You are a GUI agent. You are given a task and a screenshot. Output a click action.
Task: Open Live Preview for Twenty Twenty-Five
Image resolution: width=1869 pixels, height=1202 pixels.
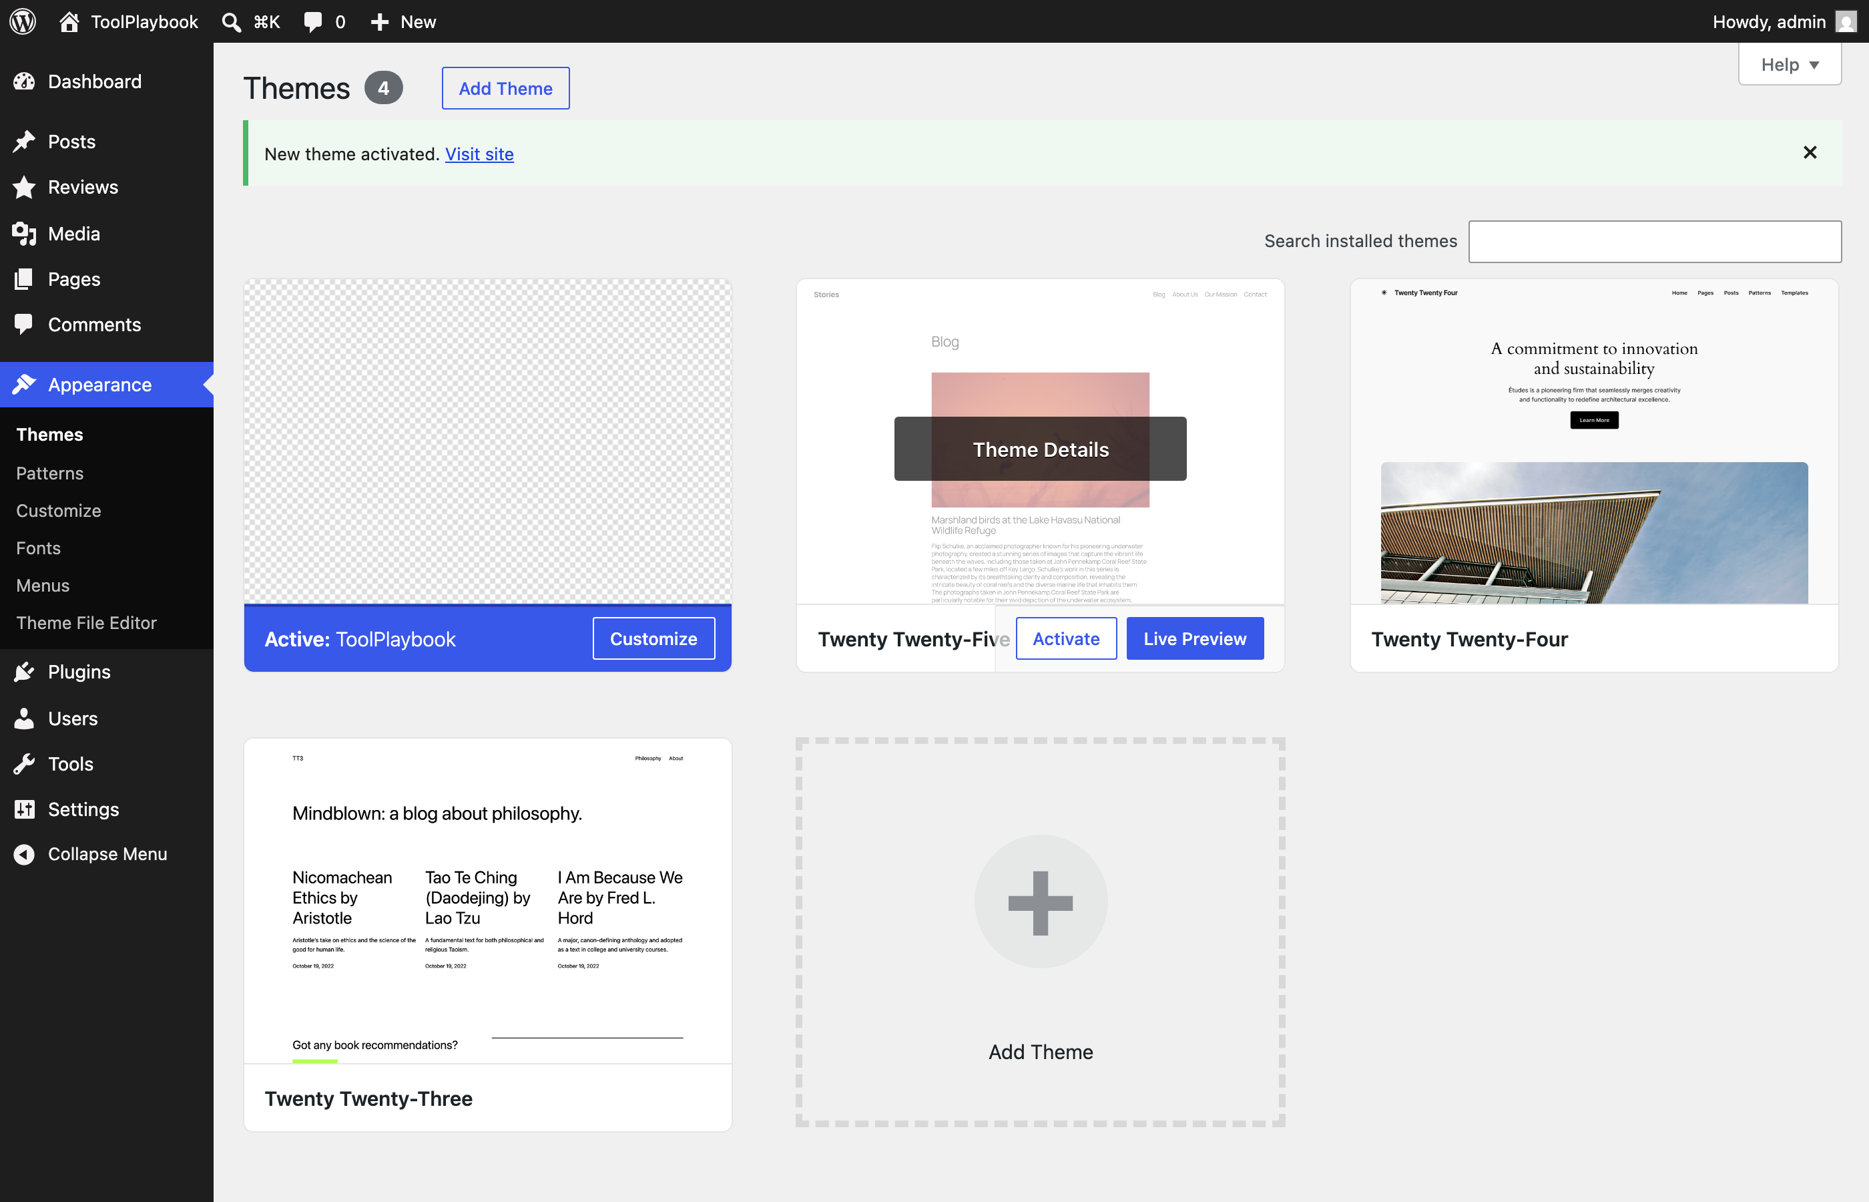point(1194,638)
